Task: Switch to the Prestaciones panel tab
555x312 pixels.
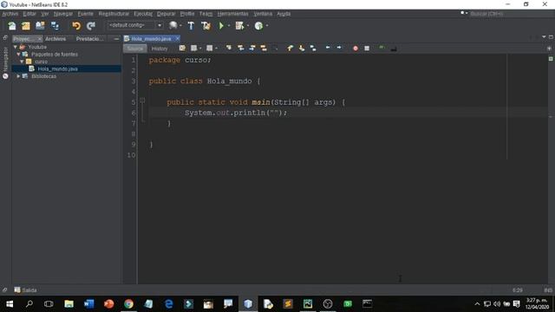Action: point(90,39)
